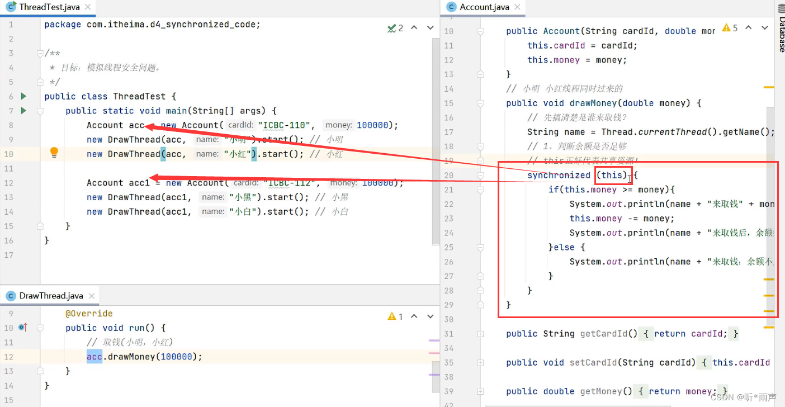Close the ThreadTest.java tab
This screenshot has width=785, height=407.
tap(88, 8)
